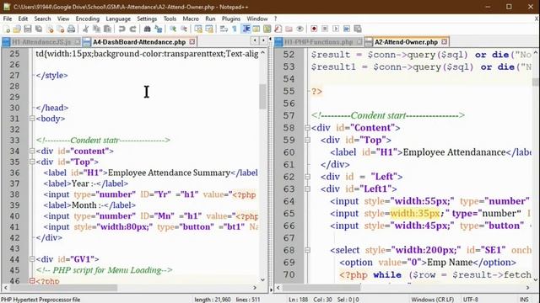
Task: Collapse the Content div fold at line 58
Action: click(x=307, y=128)
